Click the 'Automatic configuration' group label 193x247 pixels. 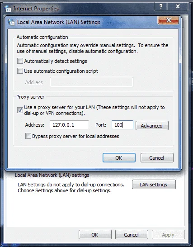(x=42, y=37)
